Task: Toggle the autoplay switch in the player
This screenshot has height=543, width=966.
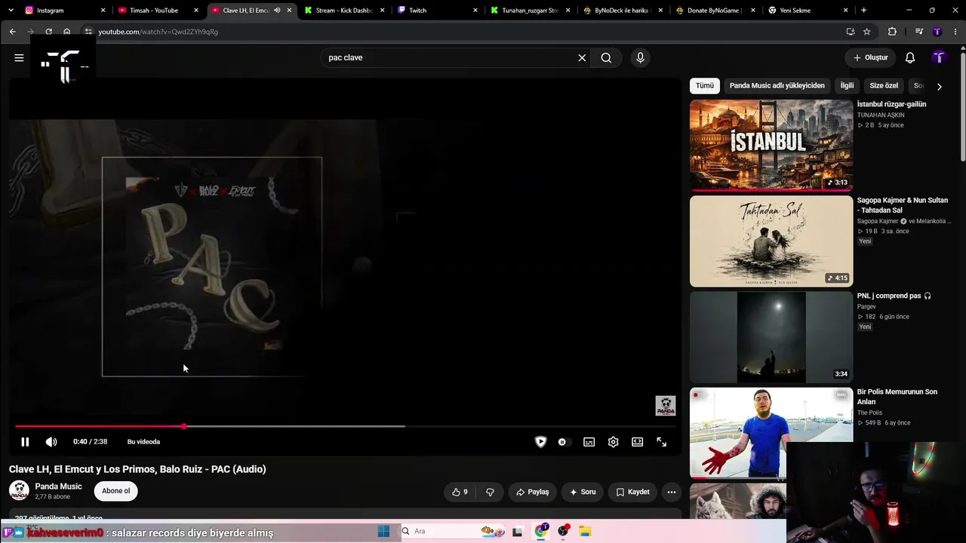Action: pos(563,442)
